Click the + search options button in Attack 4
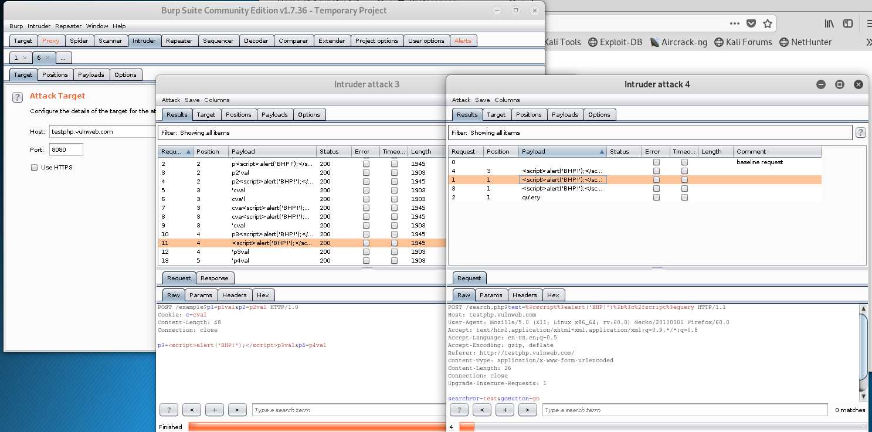 tap(505, 410)
